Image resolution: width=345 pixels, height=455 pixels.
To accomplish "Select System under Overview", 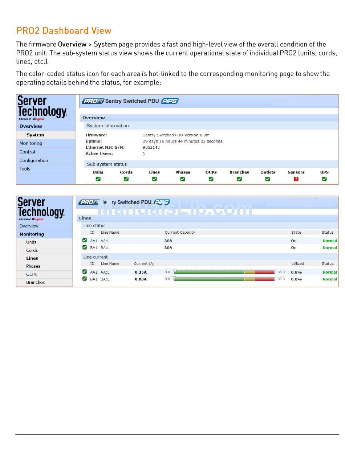I will (x=46, y=135).
